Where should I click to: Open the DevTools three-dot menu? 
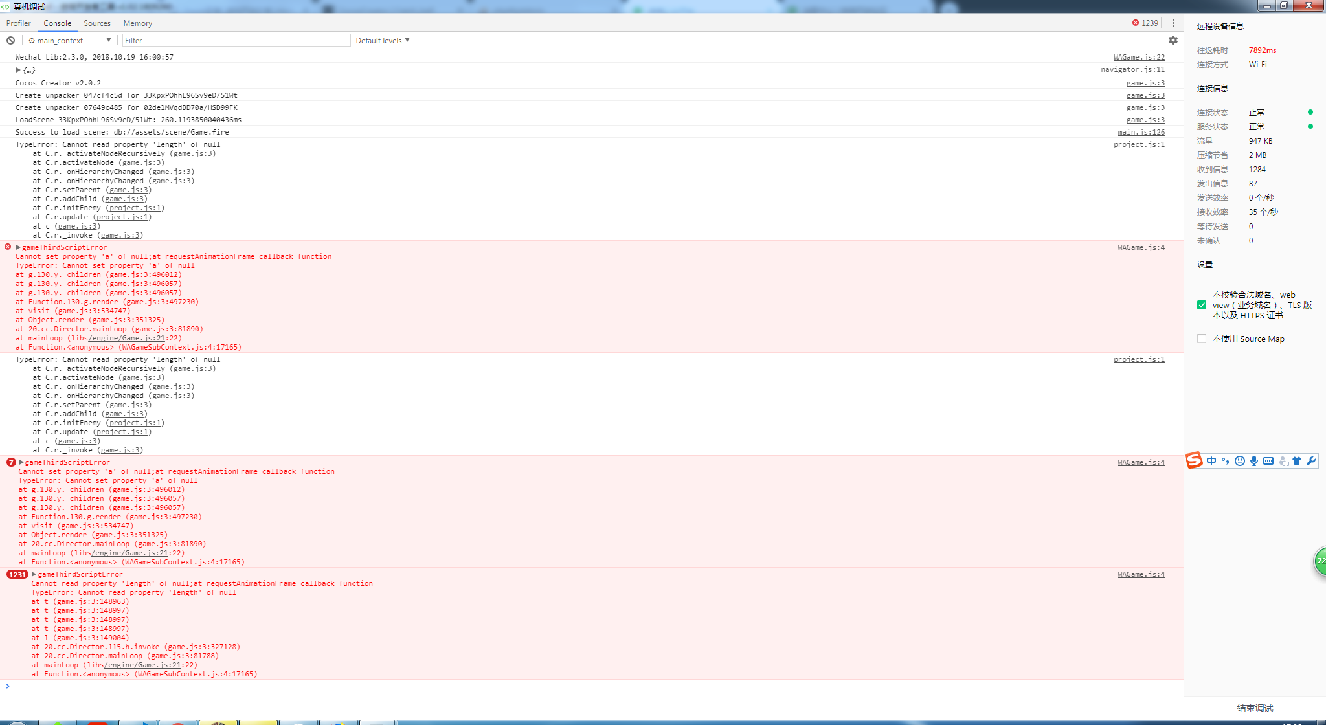1173,23
